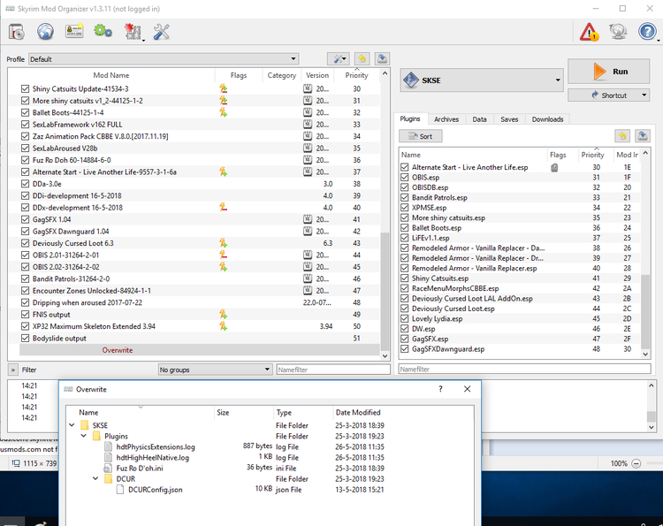
Task: Toggle SexLabAroused V28b mod checkbox
Action: coord(25,148)
